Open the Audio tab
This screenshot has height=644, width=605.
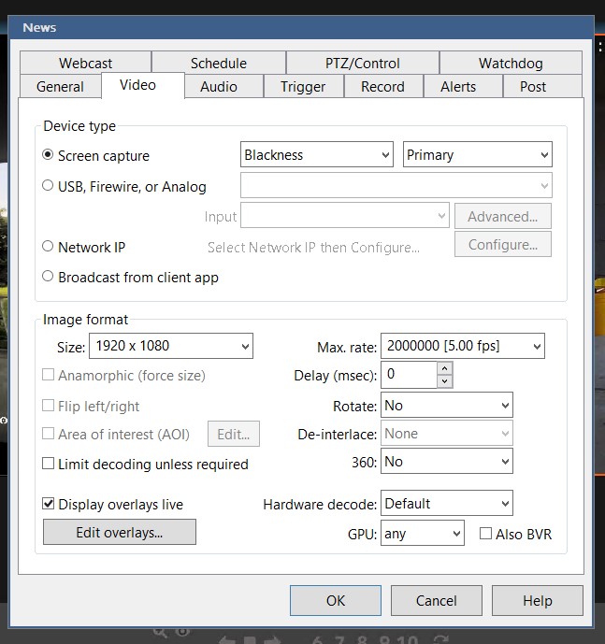[x=223, y=87]
